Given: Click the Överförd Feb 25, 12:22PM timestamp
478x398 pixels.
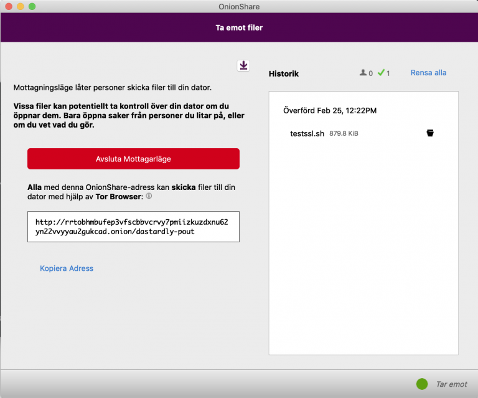Looking at the screenshot, I should click(329, 110).
